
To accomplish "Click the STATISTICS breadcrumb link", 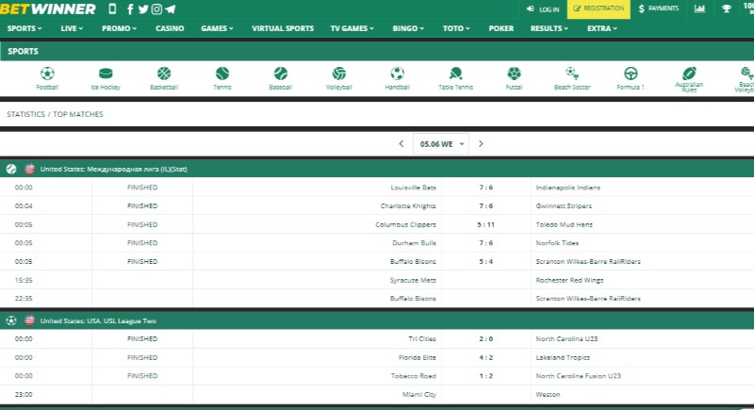I will point(26,114).
